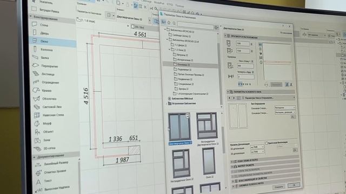Select the single-pane Окно 22 thumbnail

tap(209, 162)
